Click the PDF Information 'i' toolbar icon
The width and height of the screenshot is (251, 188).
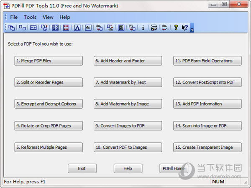click(x=143, y=28)
